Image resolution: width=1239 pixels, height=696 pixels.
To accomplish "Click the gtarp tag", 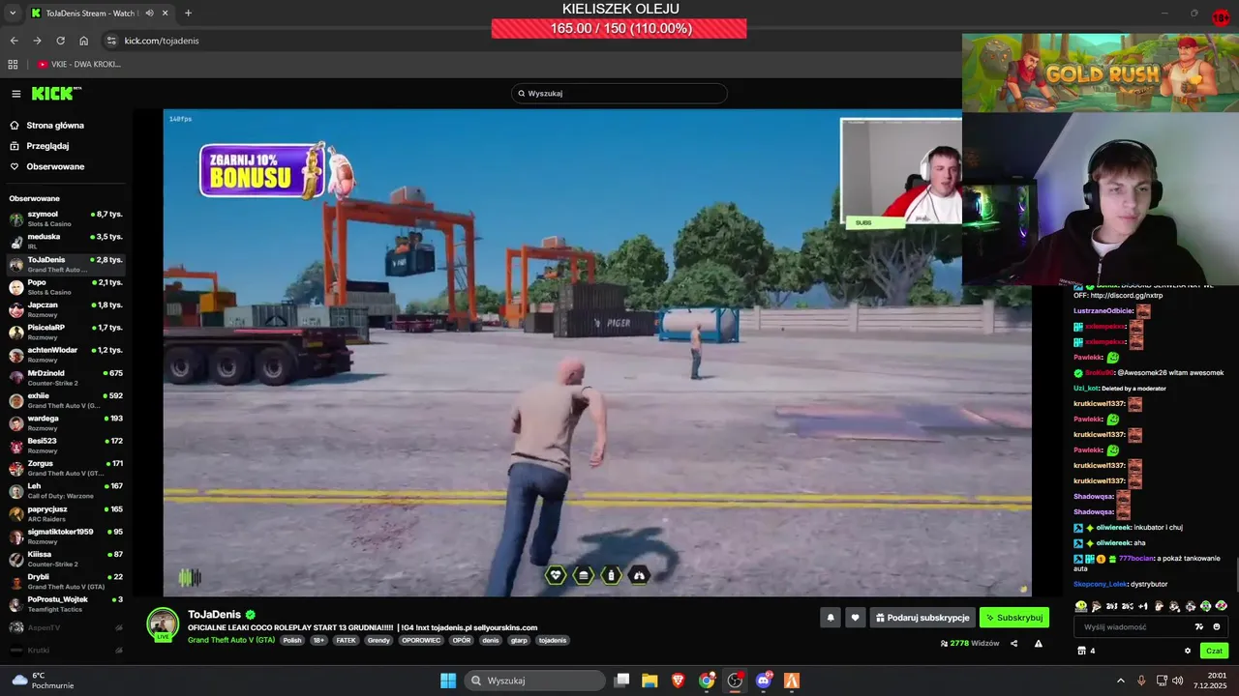I will pos(520,640).
